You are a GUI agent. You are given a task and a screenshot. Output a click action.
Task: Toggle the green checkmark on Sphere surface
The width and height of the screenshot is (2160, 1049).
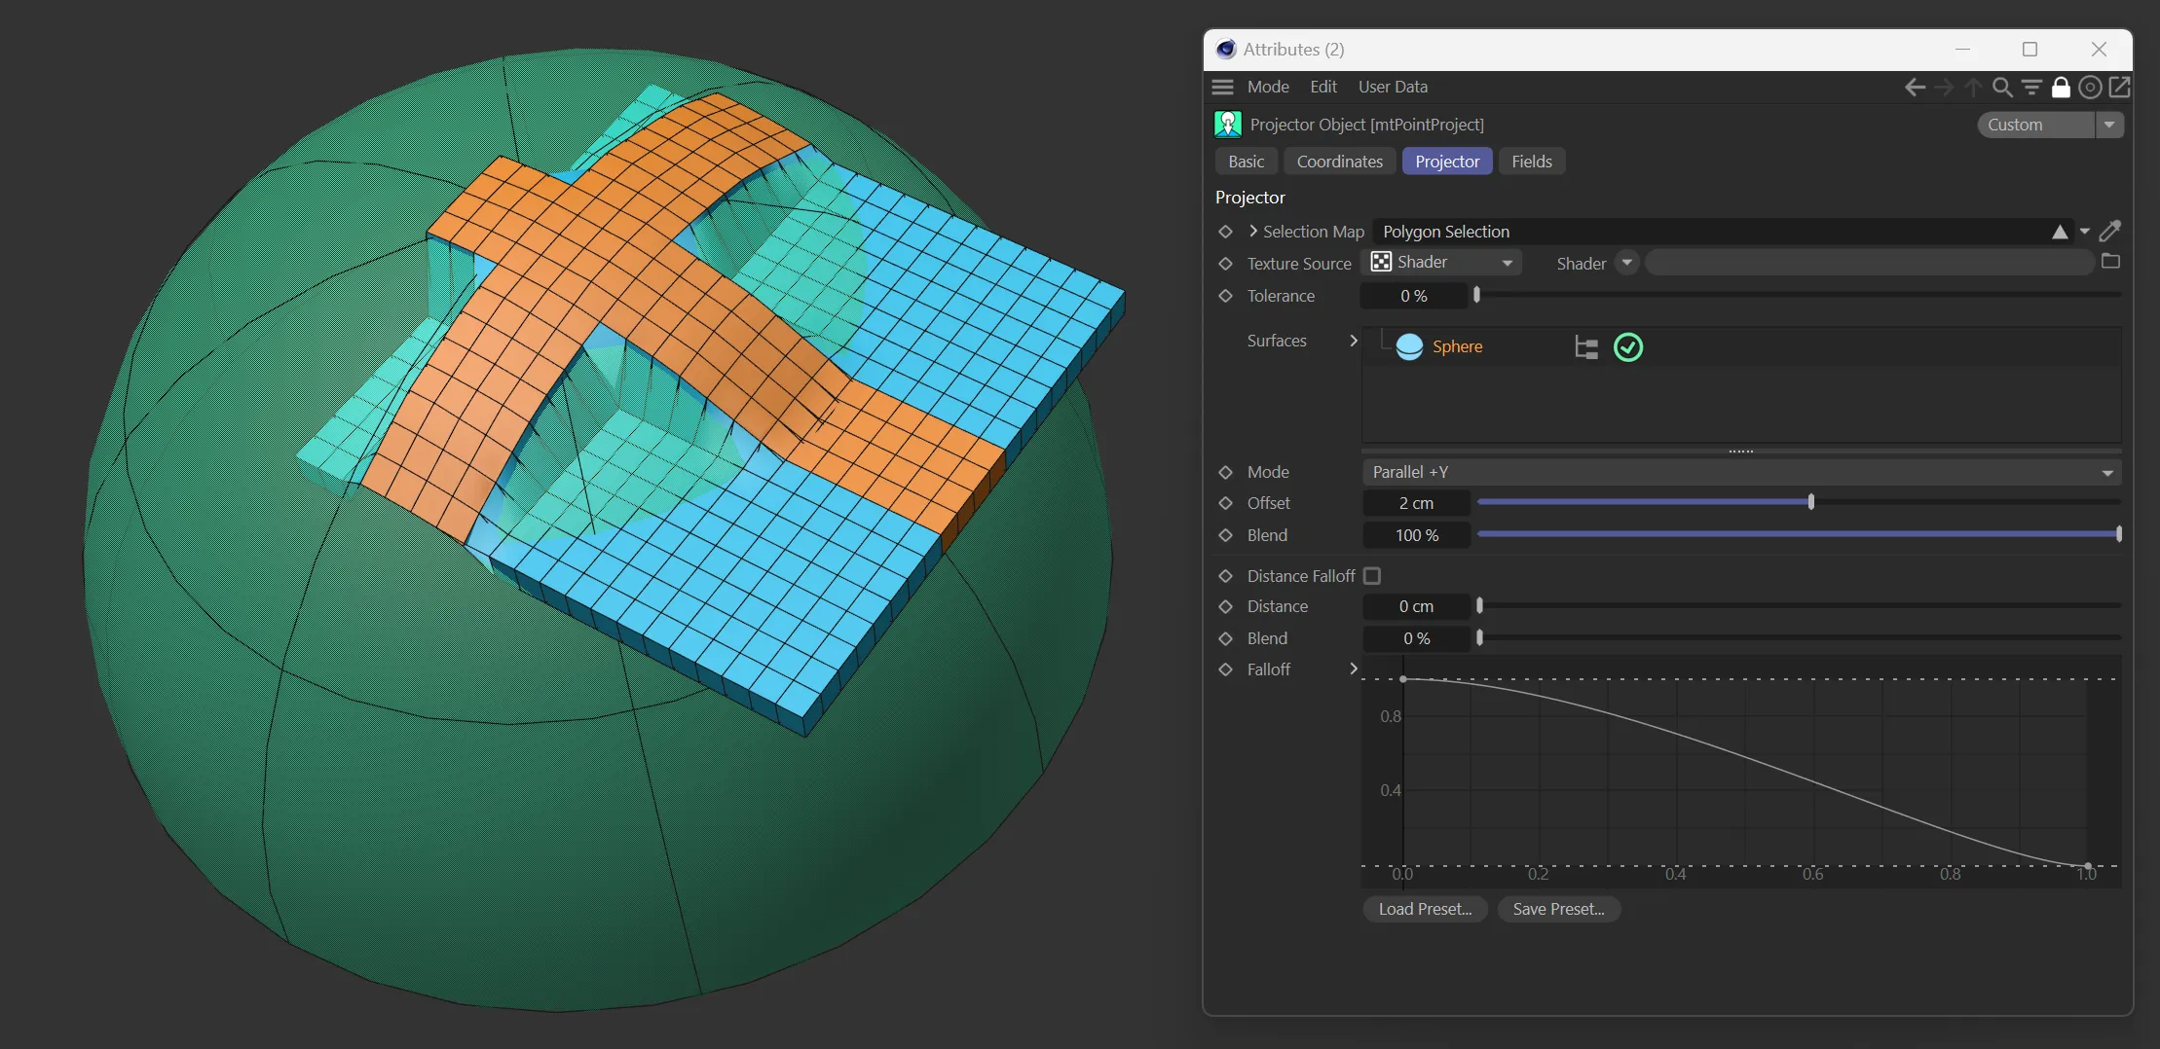pyautogui.click(x=1628, y=347)
